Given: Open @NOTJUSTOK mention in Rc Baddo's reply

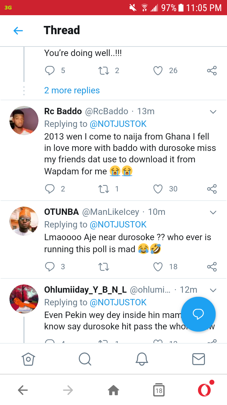Looking at the screenshot, I should [x=118, y=124].
